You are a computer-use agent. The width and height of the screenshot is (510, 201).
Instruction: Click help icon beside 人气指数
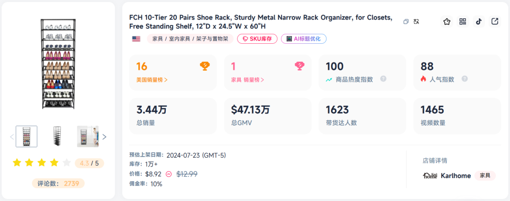pyautogui.click(x=465, y=79)
